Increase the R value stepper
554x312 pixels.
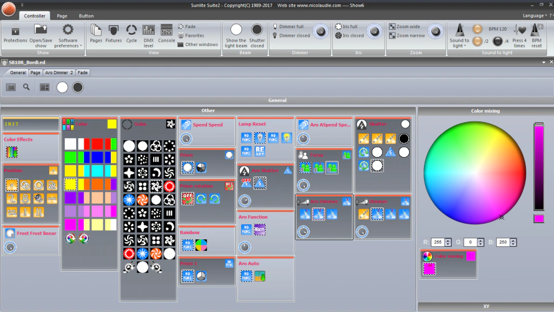click(x=448, y=240)
